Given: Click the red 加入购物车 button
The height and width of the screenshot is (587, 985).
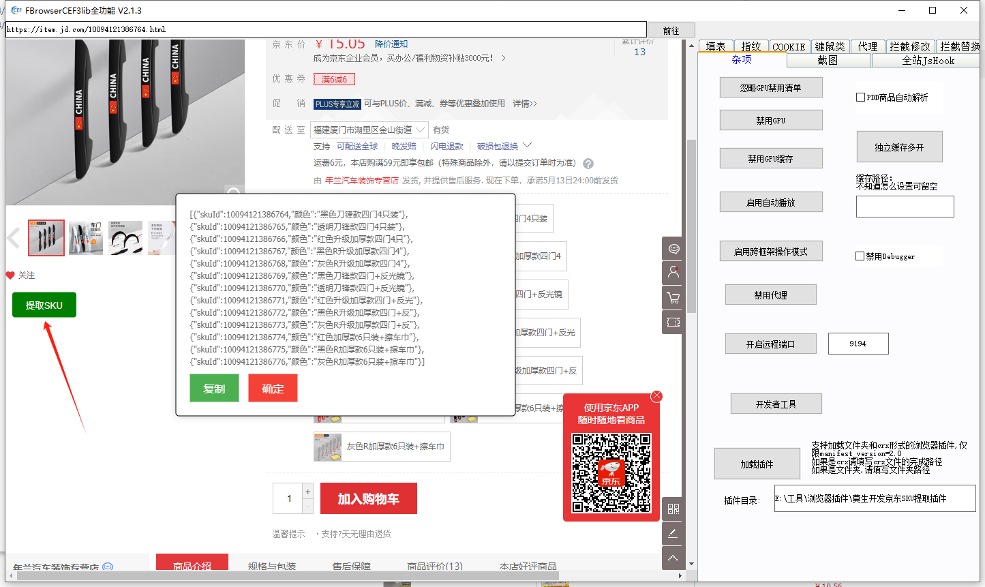Looking at the screenshot, I should click(369, 498).
